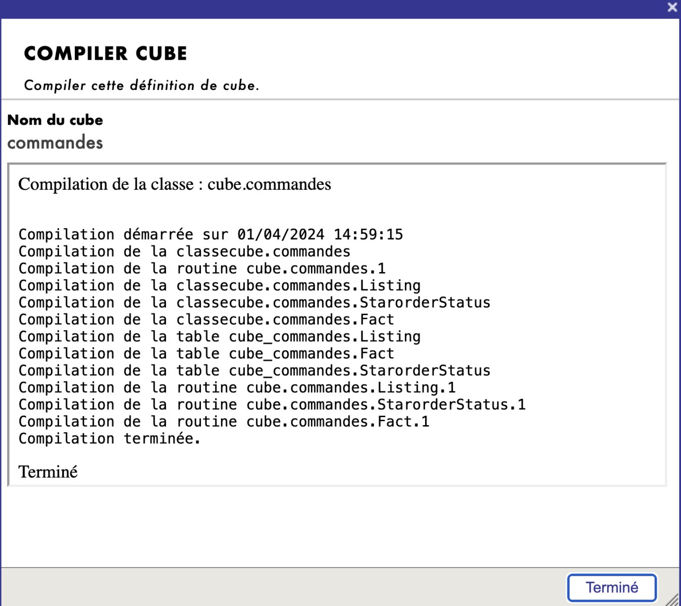Click the 'Compilation terminée.' log line
681x606 pixels.
[x=110, y=438]
